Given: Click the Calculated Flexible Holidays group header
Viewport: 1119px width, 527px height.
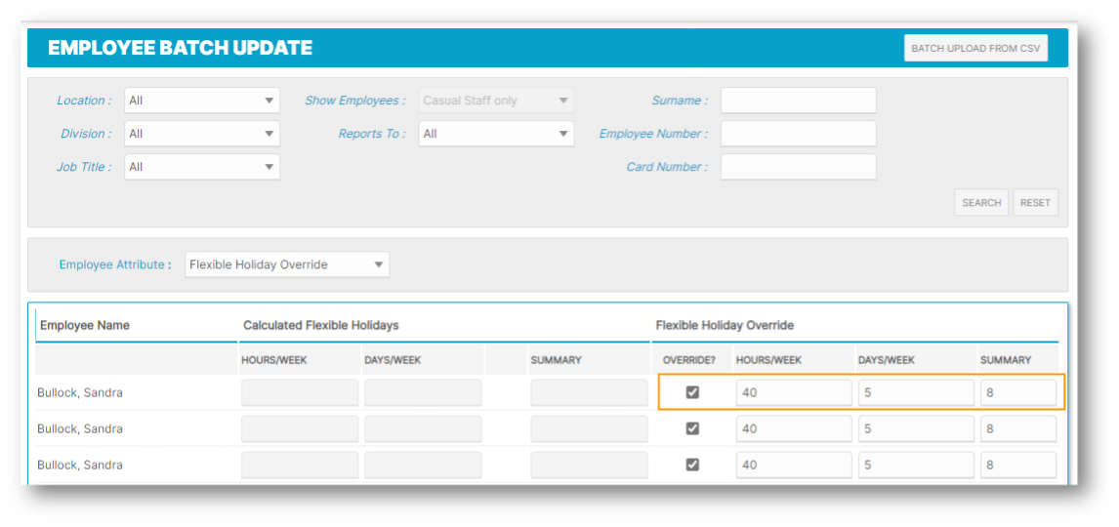Looking at the screenshot, I should 320,325.
